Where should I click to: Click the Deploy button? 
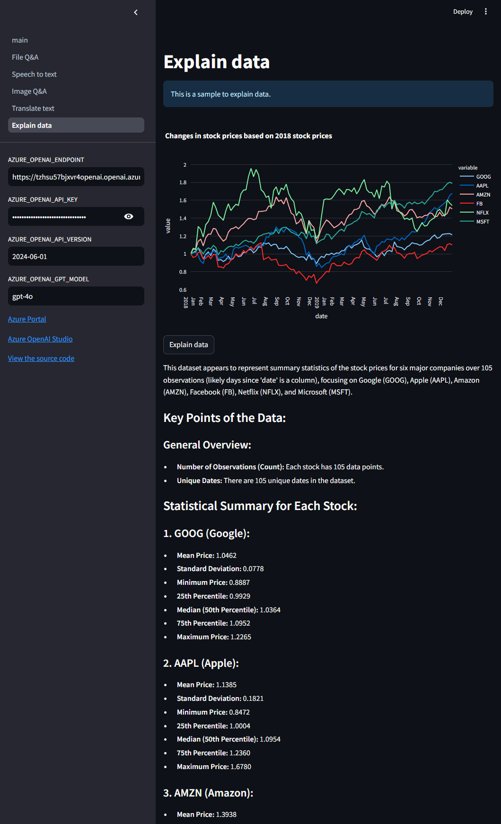click(462, 11)
